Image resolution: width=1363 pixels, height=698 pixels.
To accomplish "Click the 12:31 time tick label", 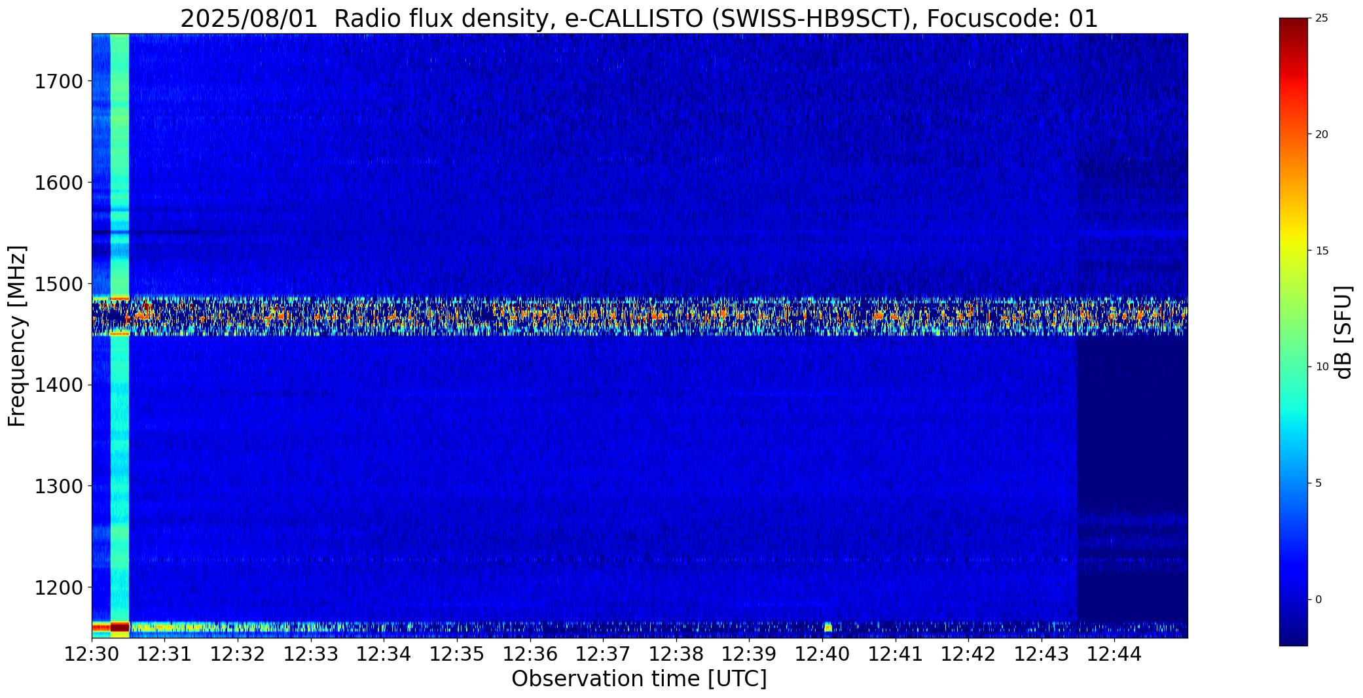I will coord(165,654).
